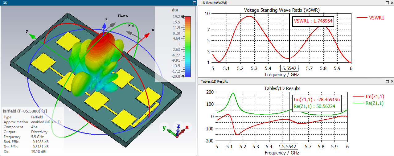Click the 5.5542 marker field in impedance plot
The height and width of the screenshot is (156, 394).
tap(289, 147)
